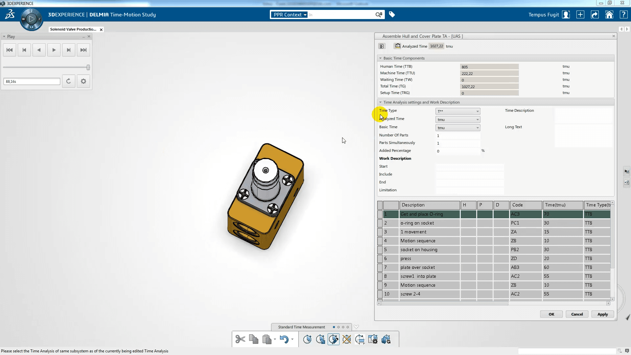Select the Analyzed Time tmu dropdown

point(456,119)
